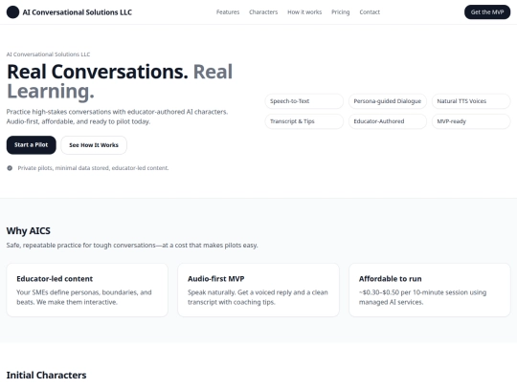Click the shield icon beside Private pilots
Viewport: 517px width, 387px height.
pyautogui.click(x=10, y=168)
